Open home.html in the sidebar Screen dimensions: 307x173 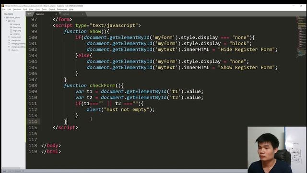click(x=16, y=37)
